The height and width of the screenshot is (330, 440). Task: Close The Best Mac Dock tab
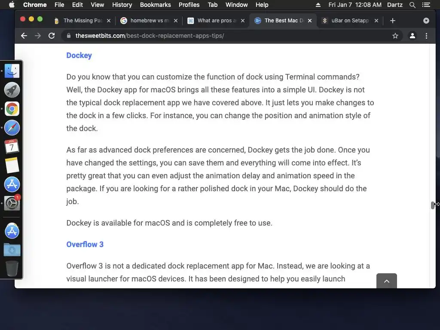click(310, 21)
